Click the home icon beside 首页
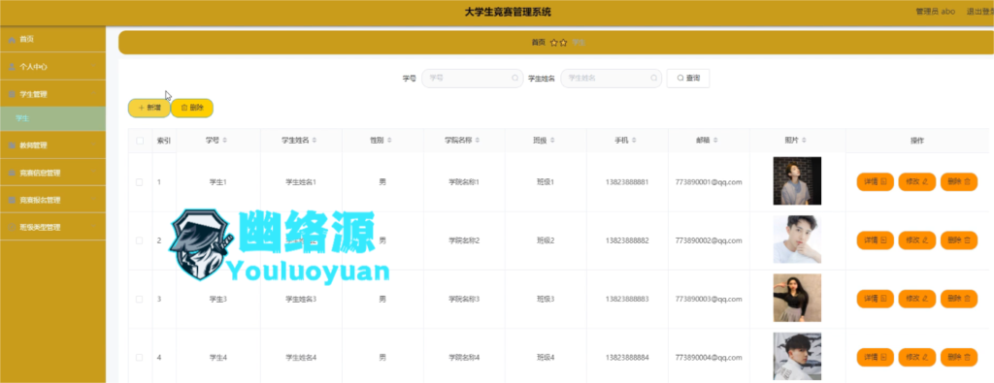The height and width of the screenshot is (383, 994). tap(12, 39)
